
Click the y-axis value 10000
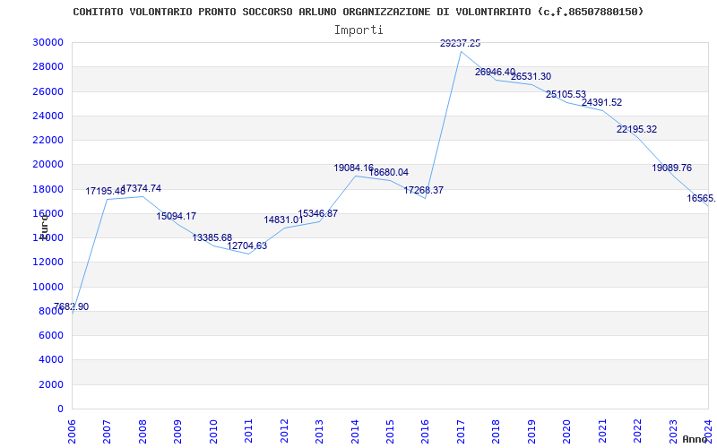(x=48, y=287)
